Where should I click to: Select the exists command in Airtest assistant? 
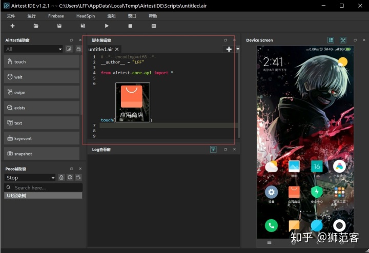pos(42,108)
